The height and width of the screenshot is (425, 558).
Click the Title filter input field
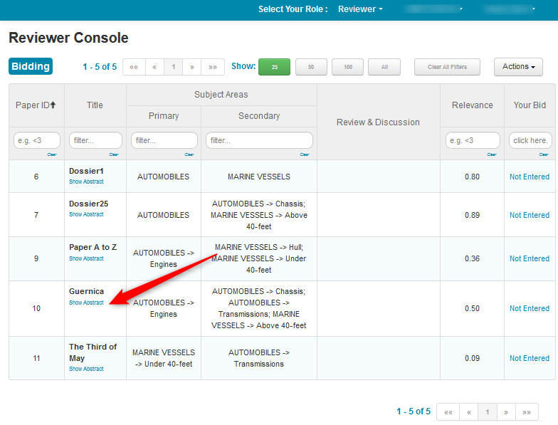(x=95, y=140)
